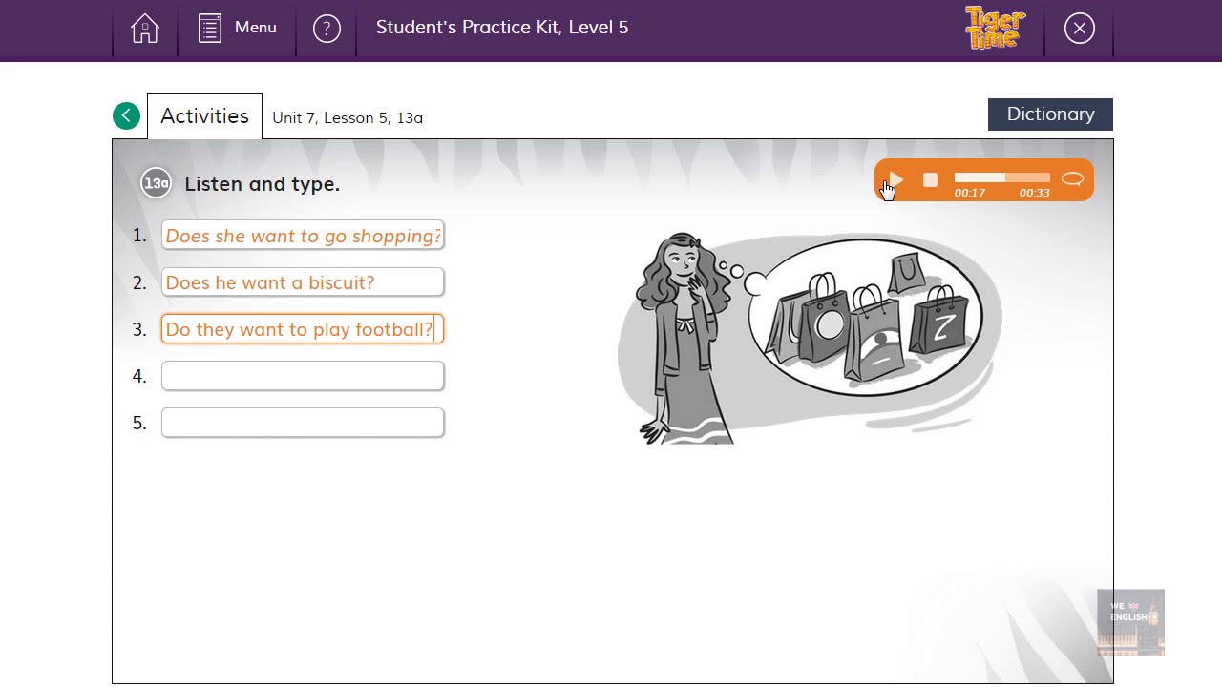Click the empty answer box number 5

pos(303,423)
